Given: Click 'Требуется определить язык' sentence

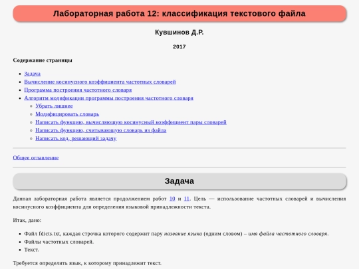Looking at the screenshot, I should click(87, 263).
